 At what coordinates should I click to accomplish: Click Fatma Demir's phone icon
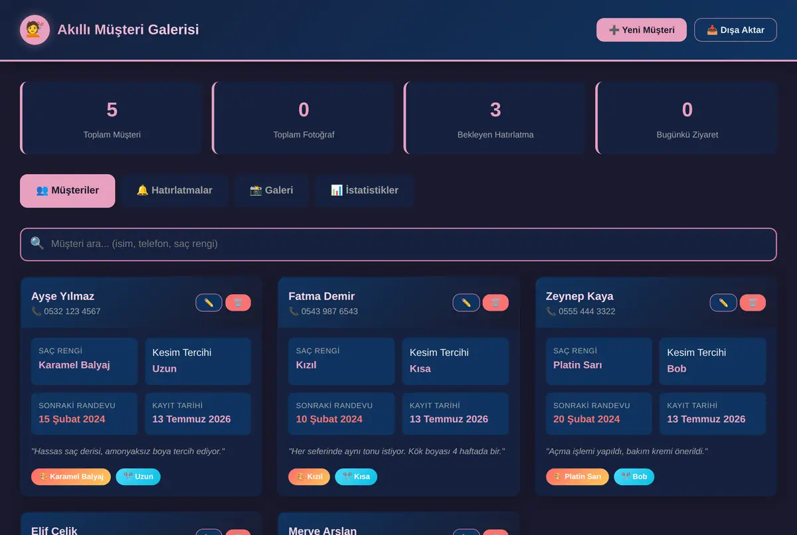[x=294, y=311]
